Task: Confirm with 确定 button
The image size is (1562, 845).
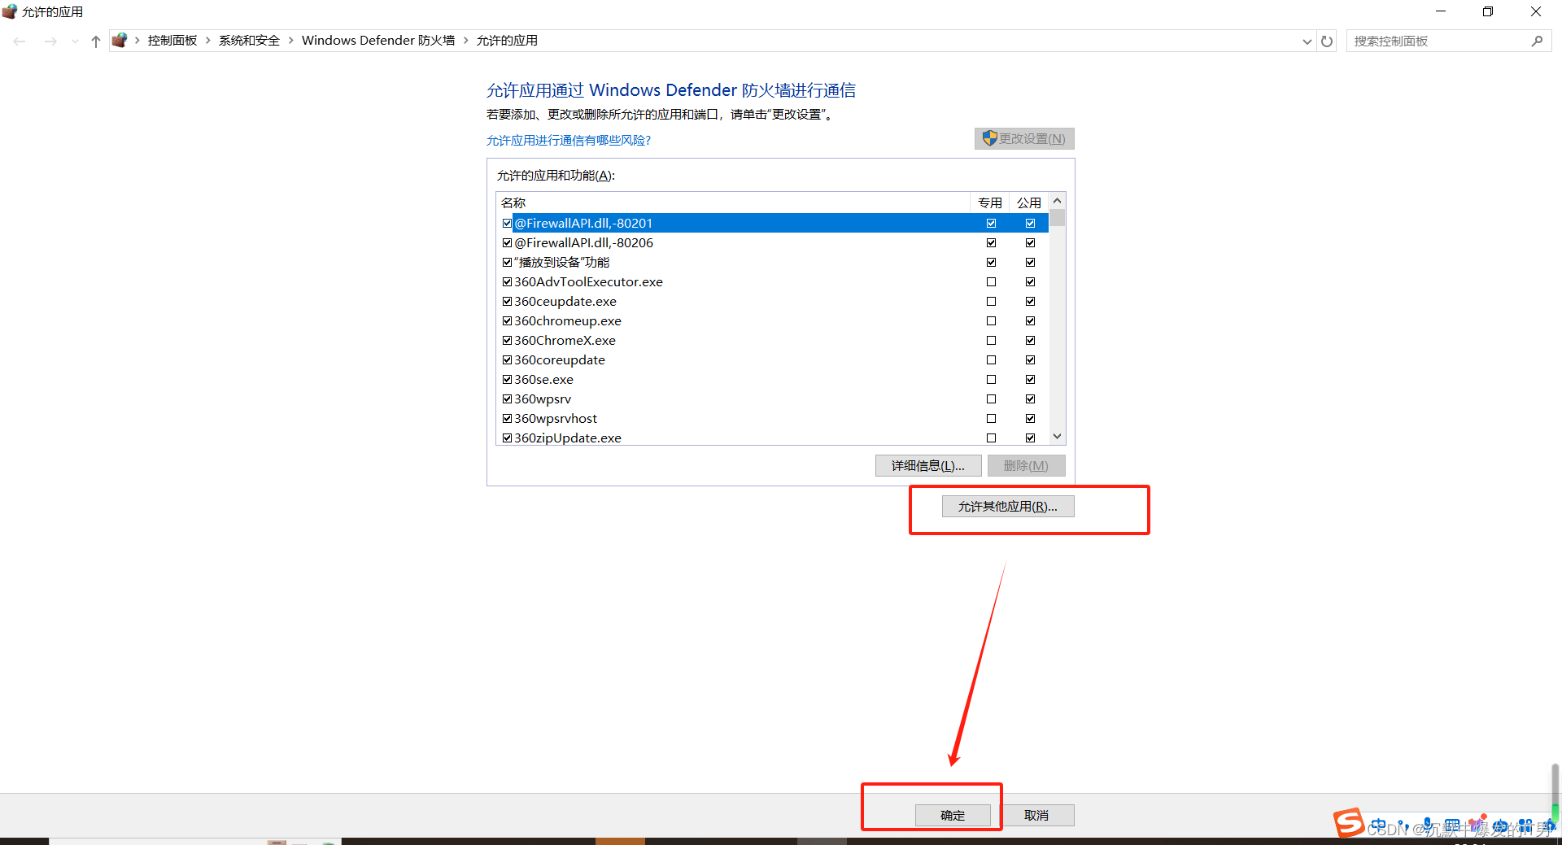Action: coord(953,816)
